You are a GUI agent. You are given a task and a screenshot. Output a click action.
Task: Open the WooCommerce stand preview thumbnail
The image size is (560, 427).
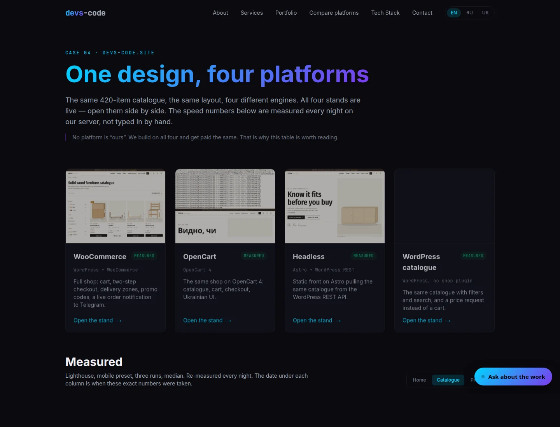(x=115, y=206)
